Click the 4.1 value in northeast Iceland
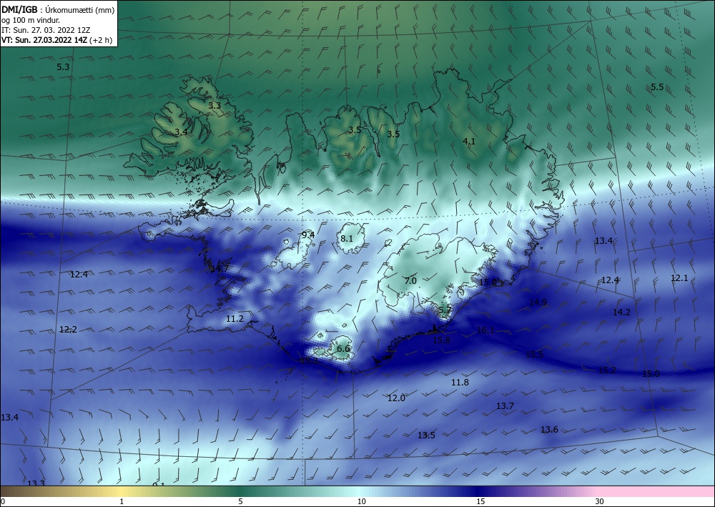Screen dimensions: 715x507 click(469, 142)
